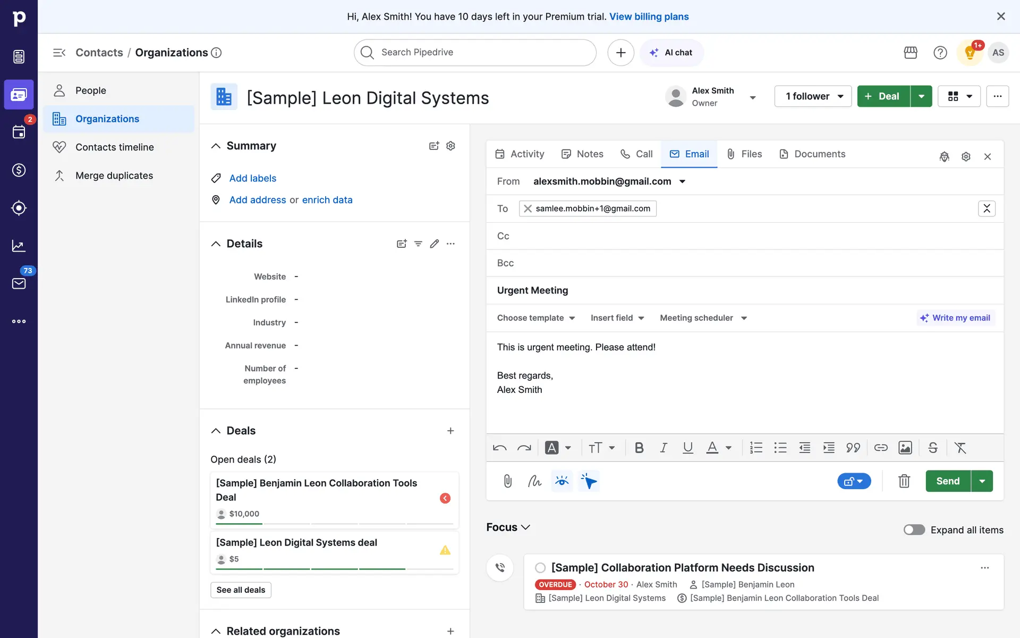Open the Deals dollar icon in the sidebar
The image size is (1020, 638).
coord(19,170)
